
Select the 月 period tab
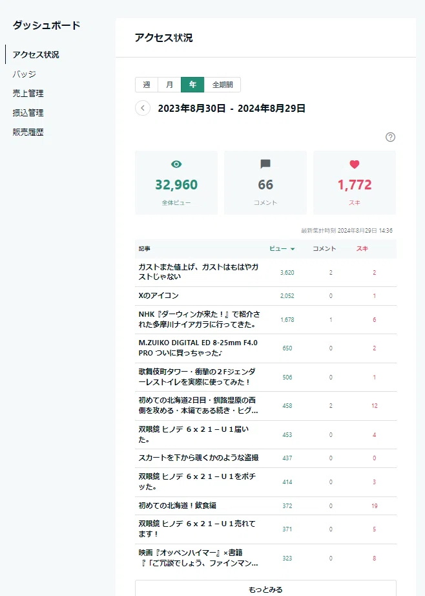tap(169, 85)
